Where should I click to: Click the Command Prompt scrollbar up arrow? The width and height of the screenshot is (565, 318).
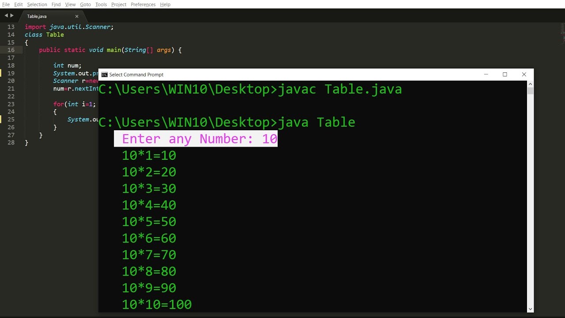coord(531,84)
